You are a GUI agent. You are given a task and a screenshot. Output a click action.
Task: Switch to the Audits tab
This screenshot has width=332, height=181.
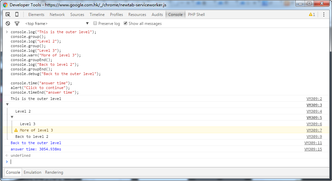pos(157,15)
